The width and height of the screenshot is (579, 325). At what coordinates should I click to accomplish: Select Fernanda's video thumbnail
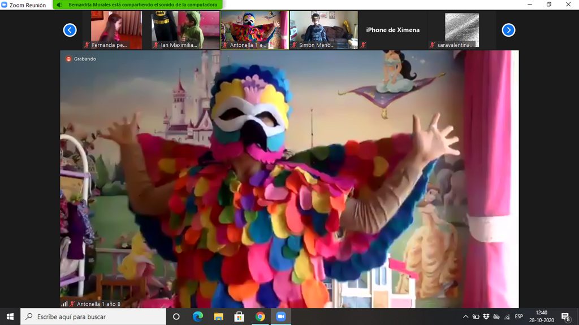coord(116,30)
